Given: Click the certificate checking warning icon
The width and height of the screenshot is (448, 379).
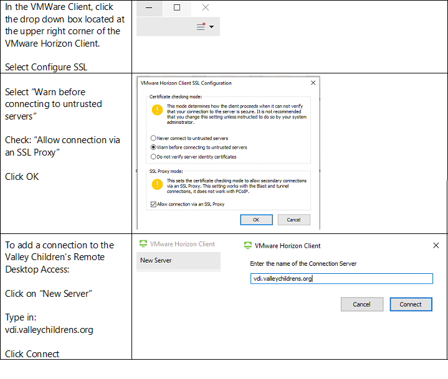Looking at the screenshot, I should pos(157,110).
